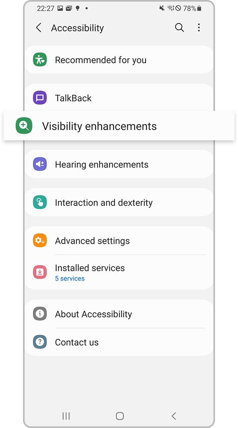Tap the purple TalkBack icon

(40, 98)
